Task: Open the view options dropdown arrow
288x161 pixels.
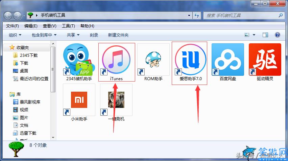Action: [254, 35]
